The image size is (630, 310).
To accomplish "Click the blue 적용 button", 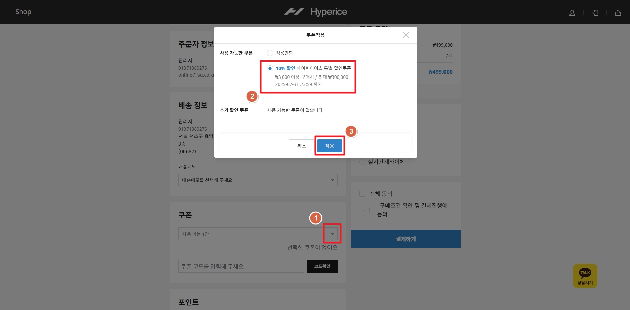I will pos(330,146).
